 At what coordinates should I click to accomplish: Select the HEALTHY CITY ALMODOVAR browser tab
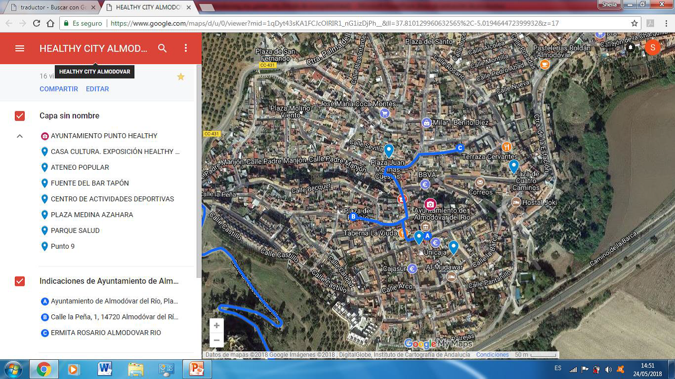(148, 7)
